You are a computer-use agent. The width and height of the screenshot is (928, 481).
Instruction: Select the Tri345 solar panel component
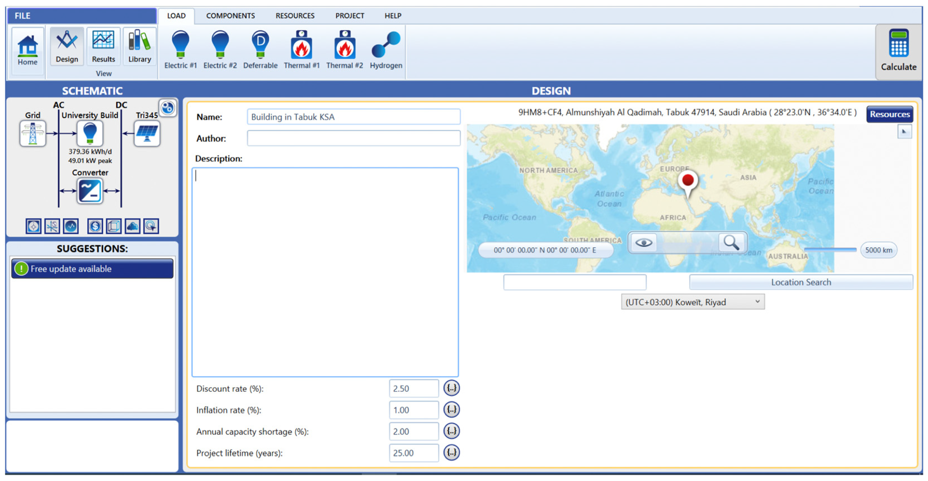tap(147, 133)
